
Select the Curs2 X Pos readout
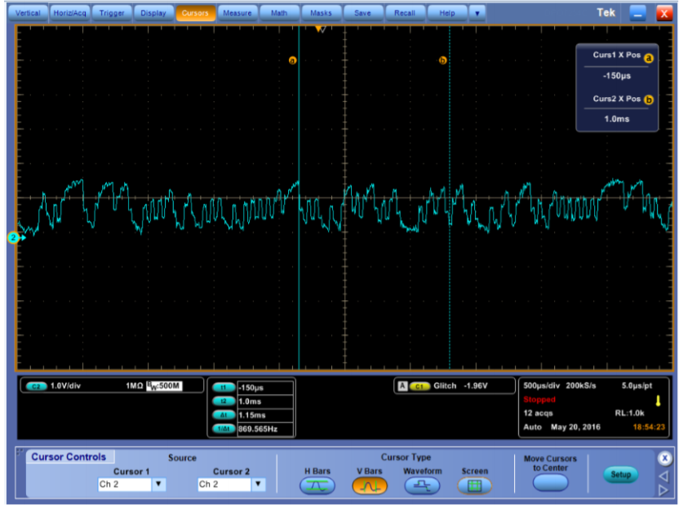click(x=617, y=108)
